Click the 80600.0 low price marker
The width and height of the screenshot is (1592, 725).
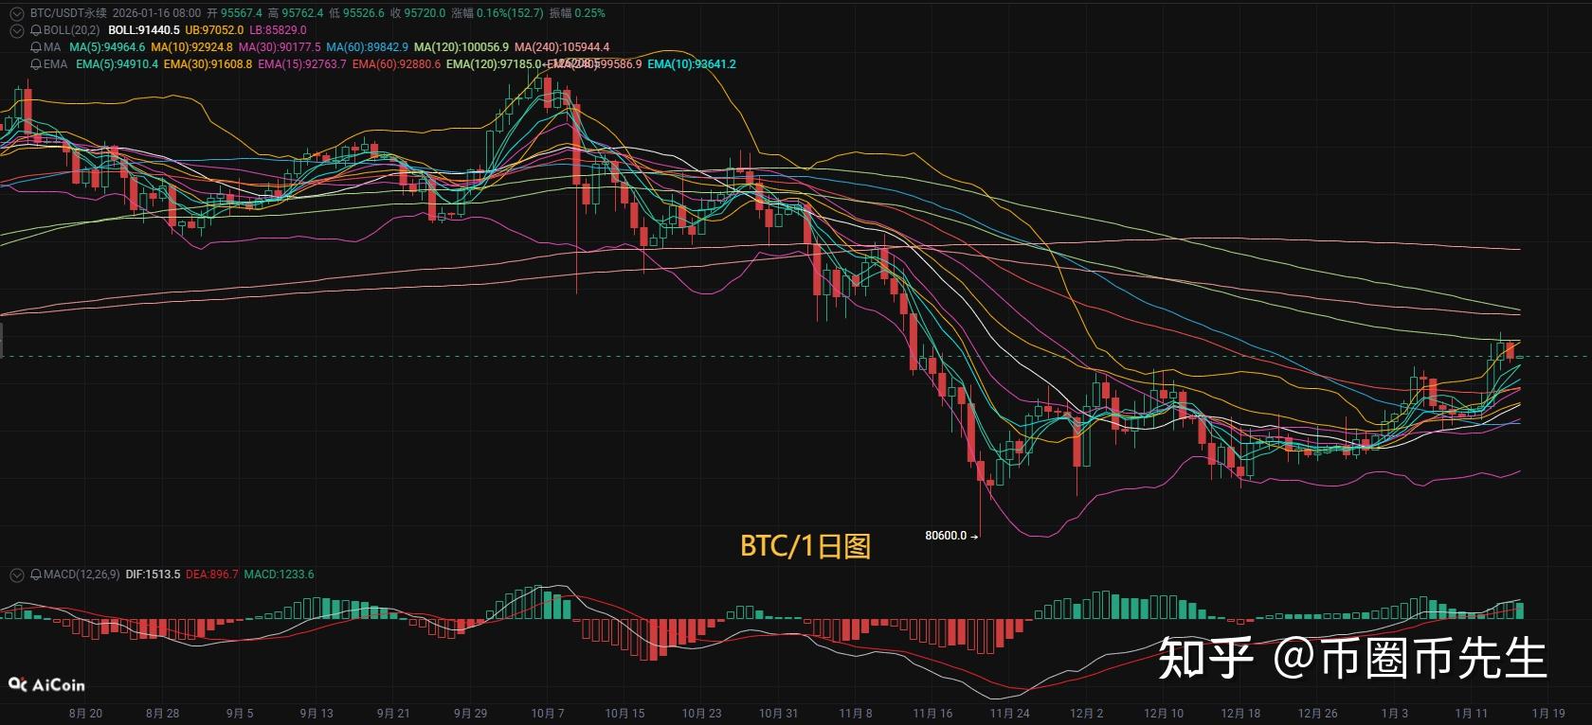pos(946,536)
